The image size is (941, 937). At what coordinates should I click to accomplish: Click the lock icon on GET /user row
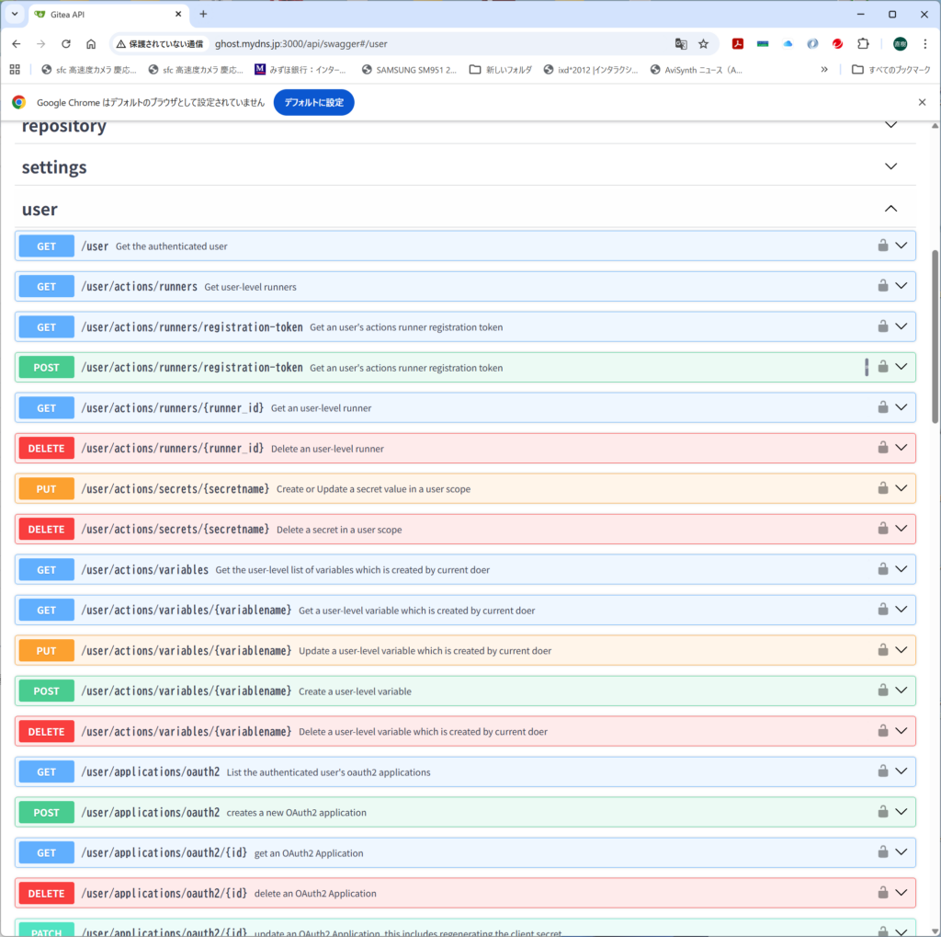(882, 246)
